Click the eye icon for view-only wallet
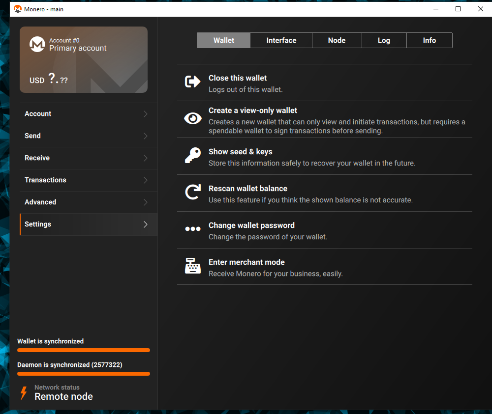Viewport: 492px width, 414px height. click(193, 118)
